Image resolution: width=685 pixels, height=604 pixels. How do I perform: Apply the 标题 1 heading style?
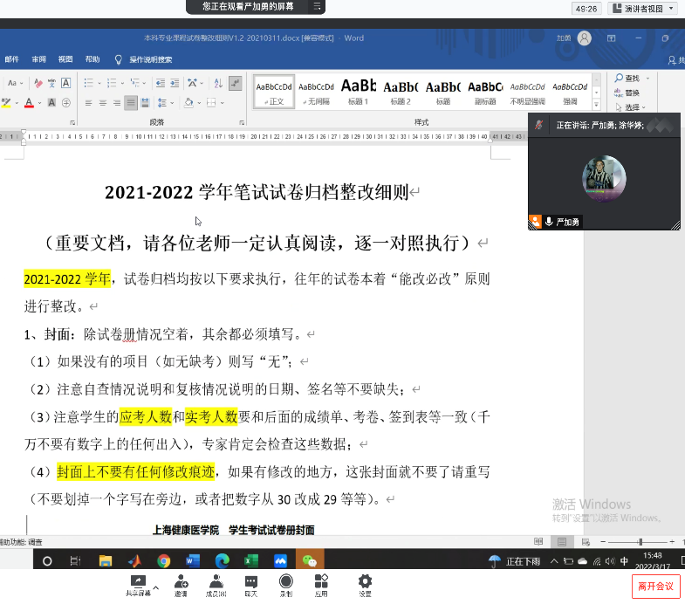(x=358, y=91)
